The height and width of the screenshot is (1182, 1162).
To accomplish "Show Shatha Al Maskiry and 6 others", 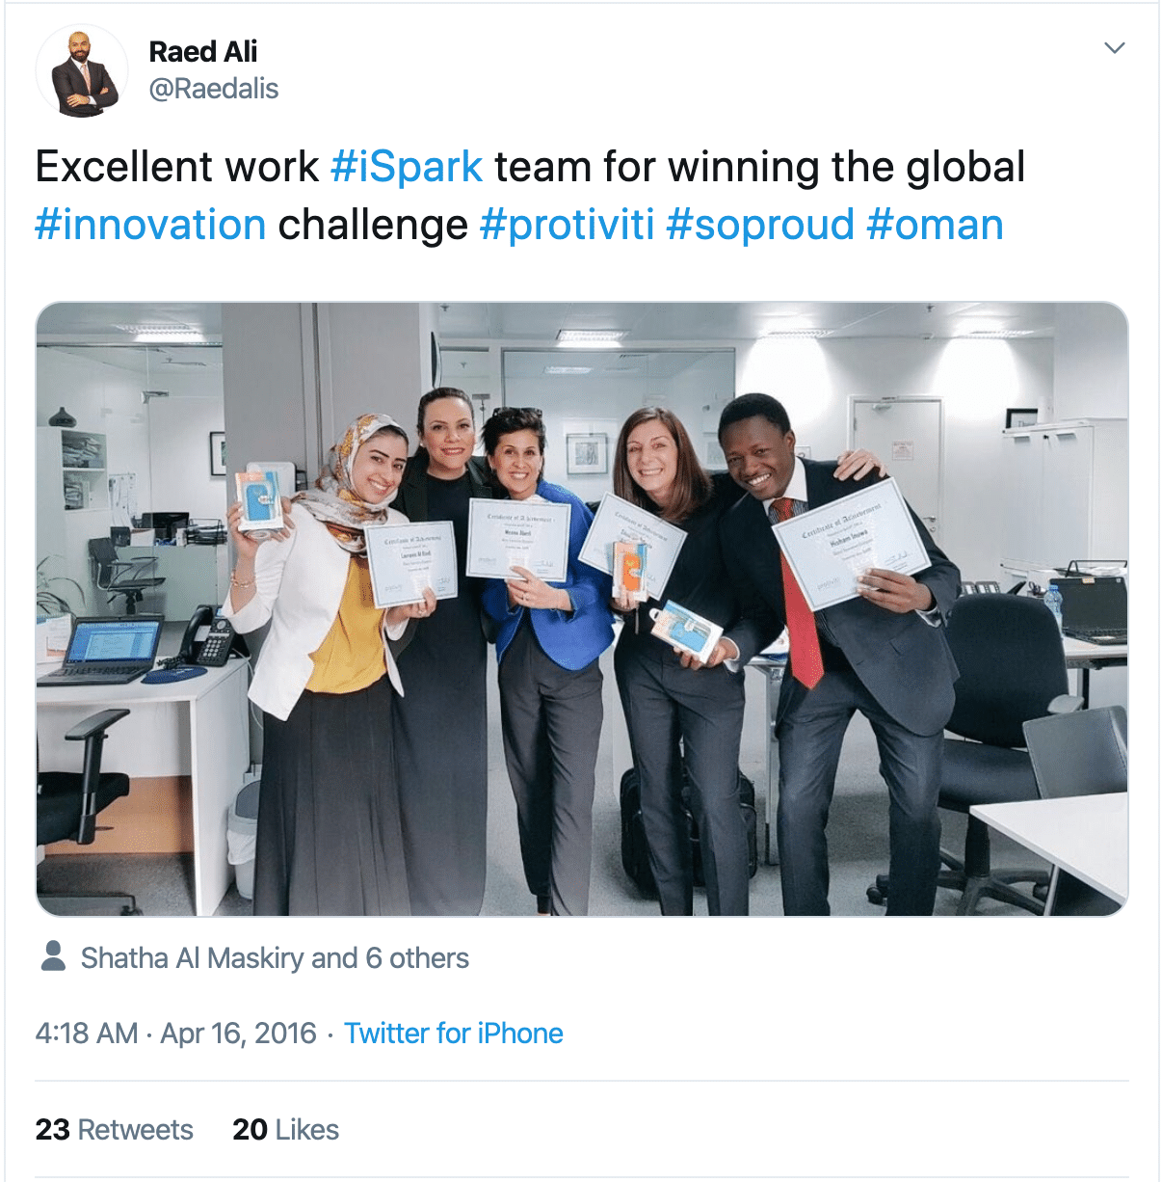I will pos(274,957).
